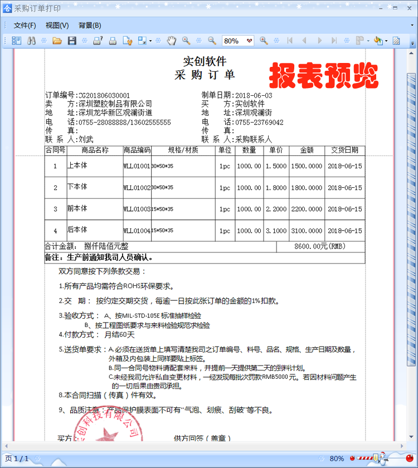Click the amount cell 2200.0000
The height and width of the screenshot is (468, 418).
(307, 209)
